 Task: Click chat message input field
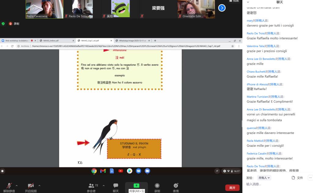278,184
